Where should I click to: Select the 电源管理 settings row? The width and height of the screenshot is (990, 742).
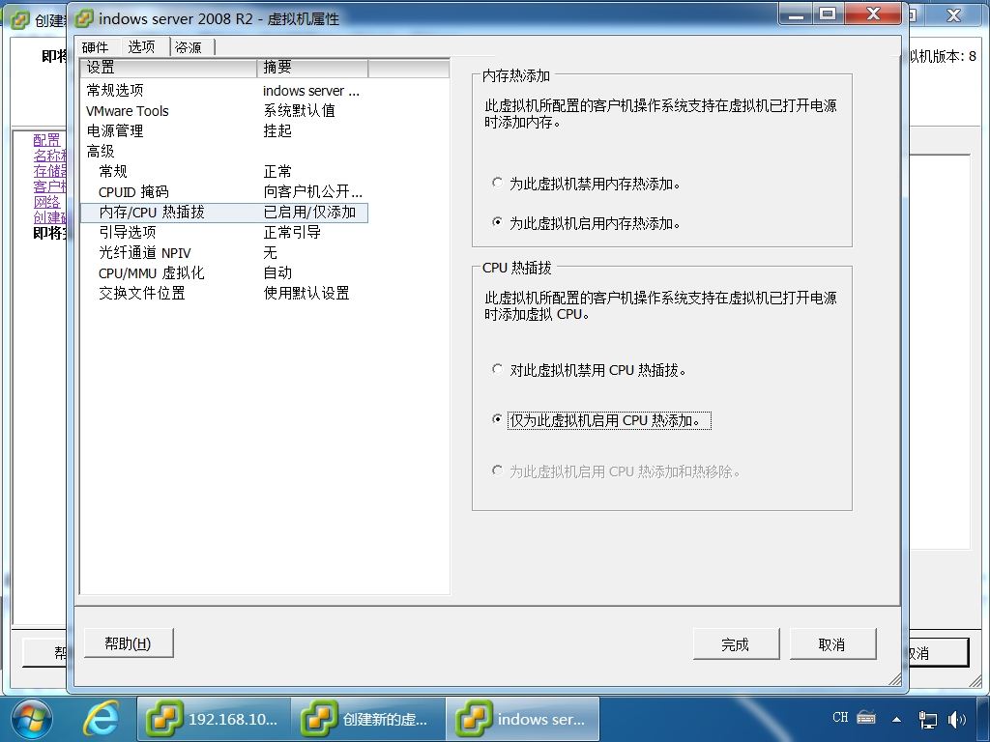tap(224, 131)
